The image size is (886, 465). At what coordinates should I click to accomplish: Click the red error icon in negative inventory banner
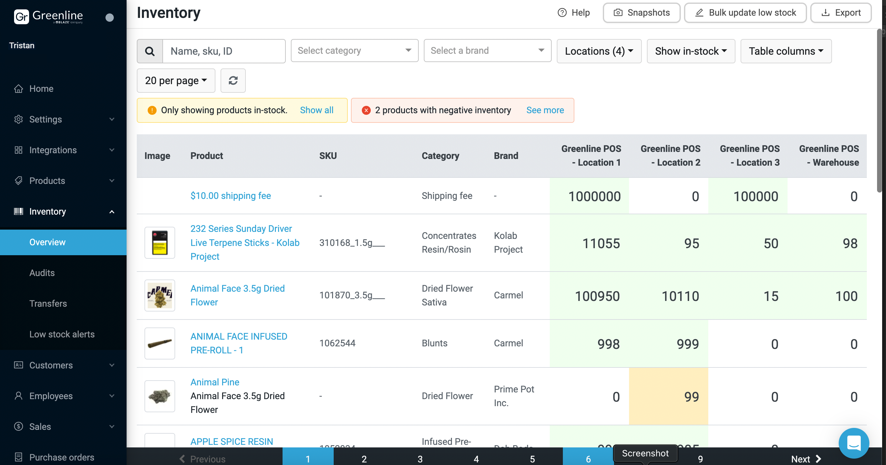tap(366, 110)
